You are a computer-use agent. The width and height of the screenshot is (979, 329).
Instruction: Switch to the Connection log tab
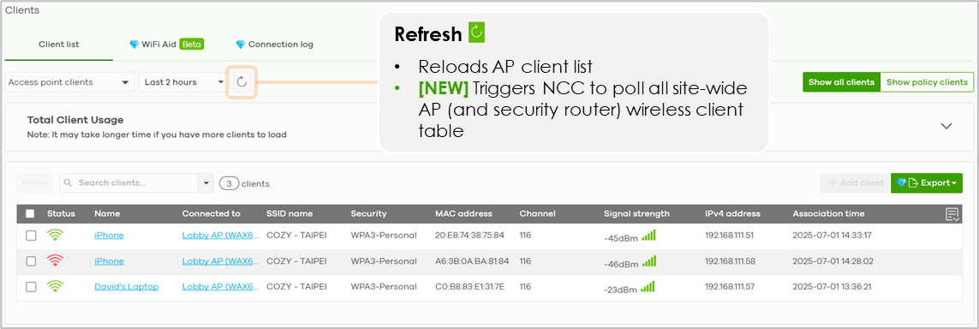tap(275, 45)
